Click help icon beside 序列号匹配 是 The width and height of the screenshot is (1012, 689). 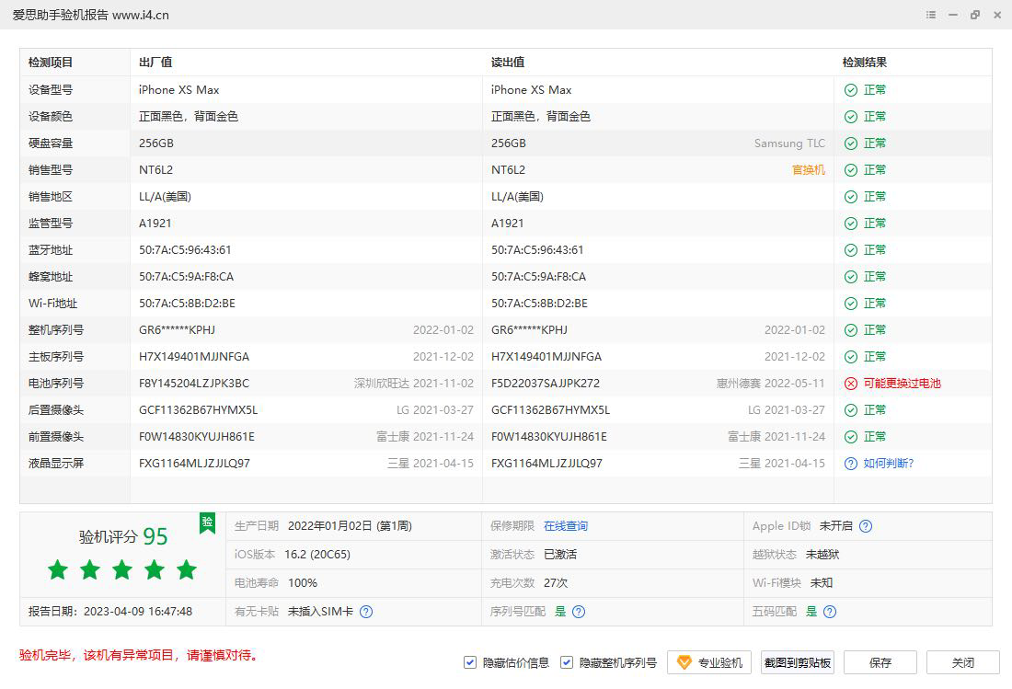pyautogui.click(x=579, y=612)
